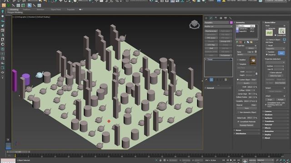
Task: Expand the Distribution rollout
Action: pos(246,134)
